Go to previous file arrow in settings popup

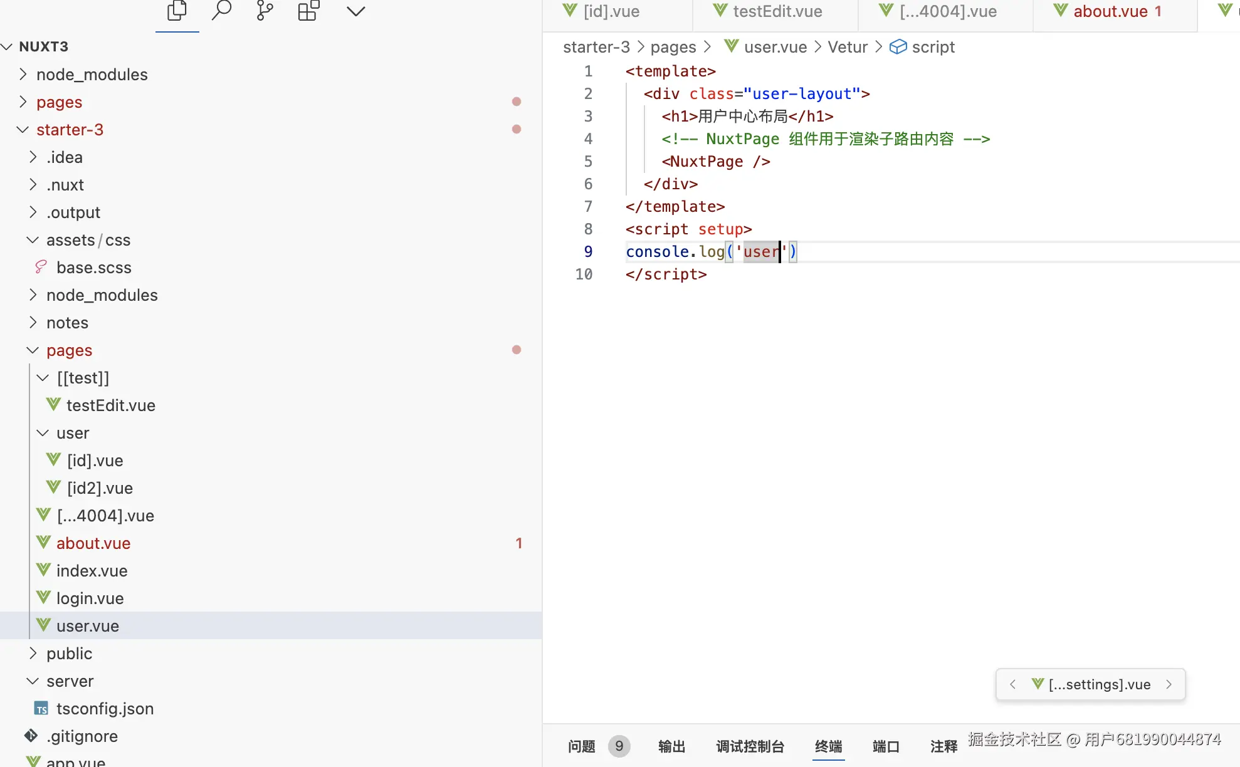tap(1012, 684)
